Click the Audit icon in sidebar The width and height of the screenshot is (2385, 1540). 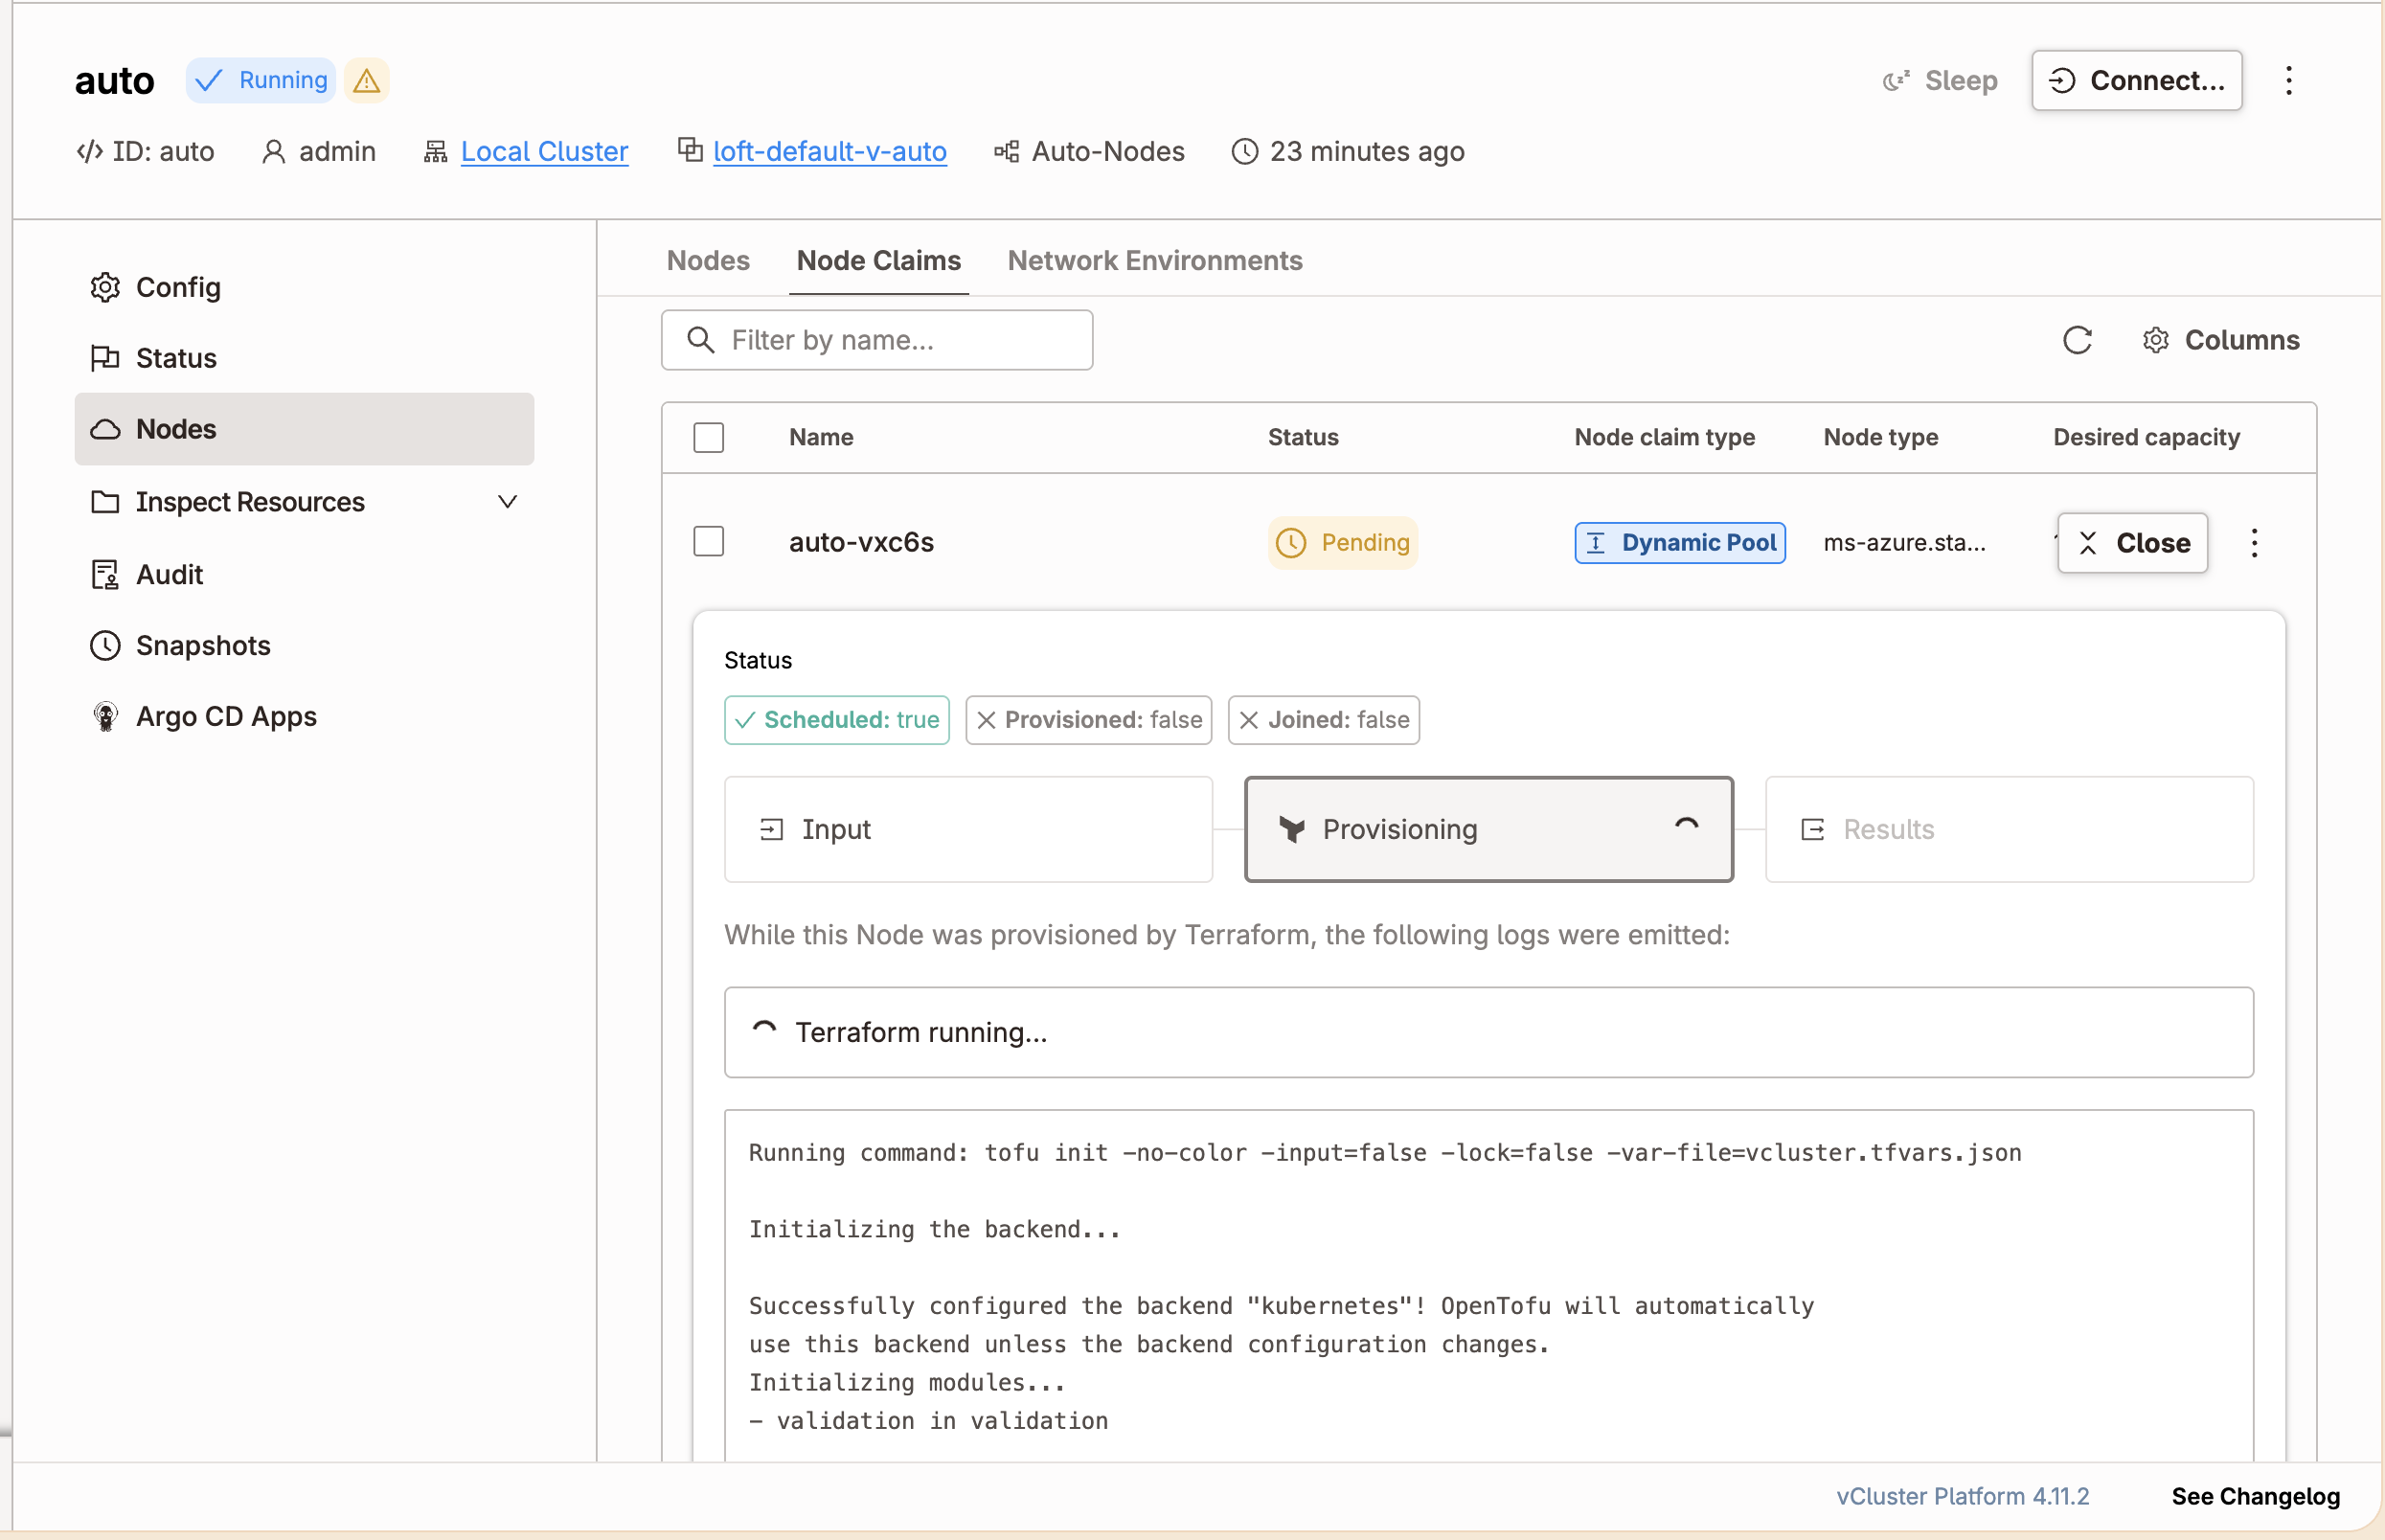coord(105,574)
